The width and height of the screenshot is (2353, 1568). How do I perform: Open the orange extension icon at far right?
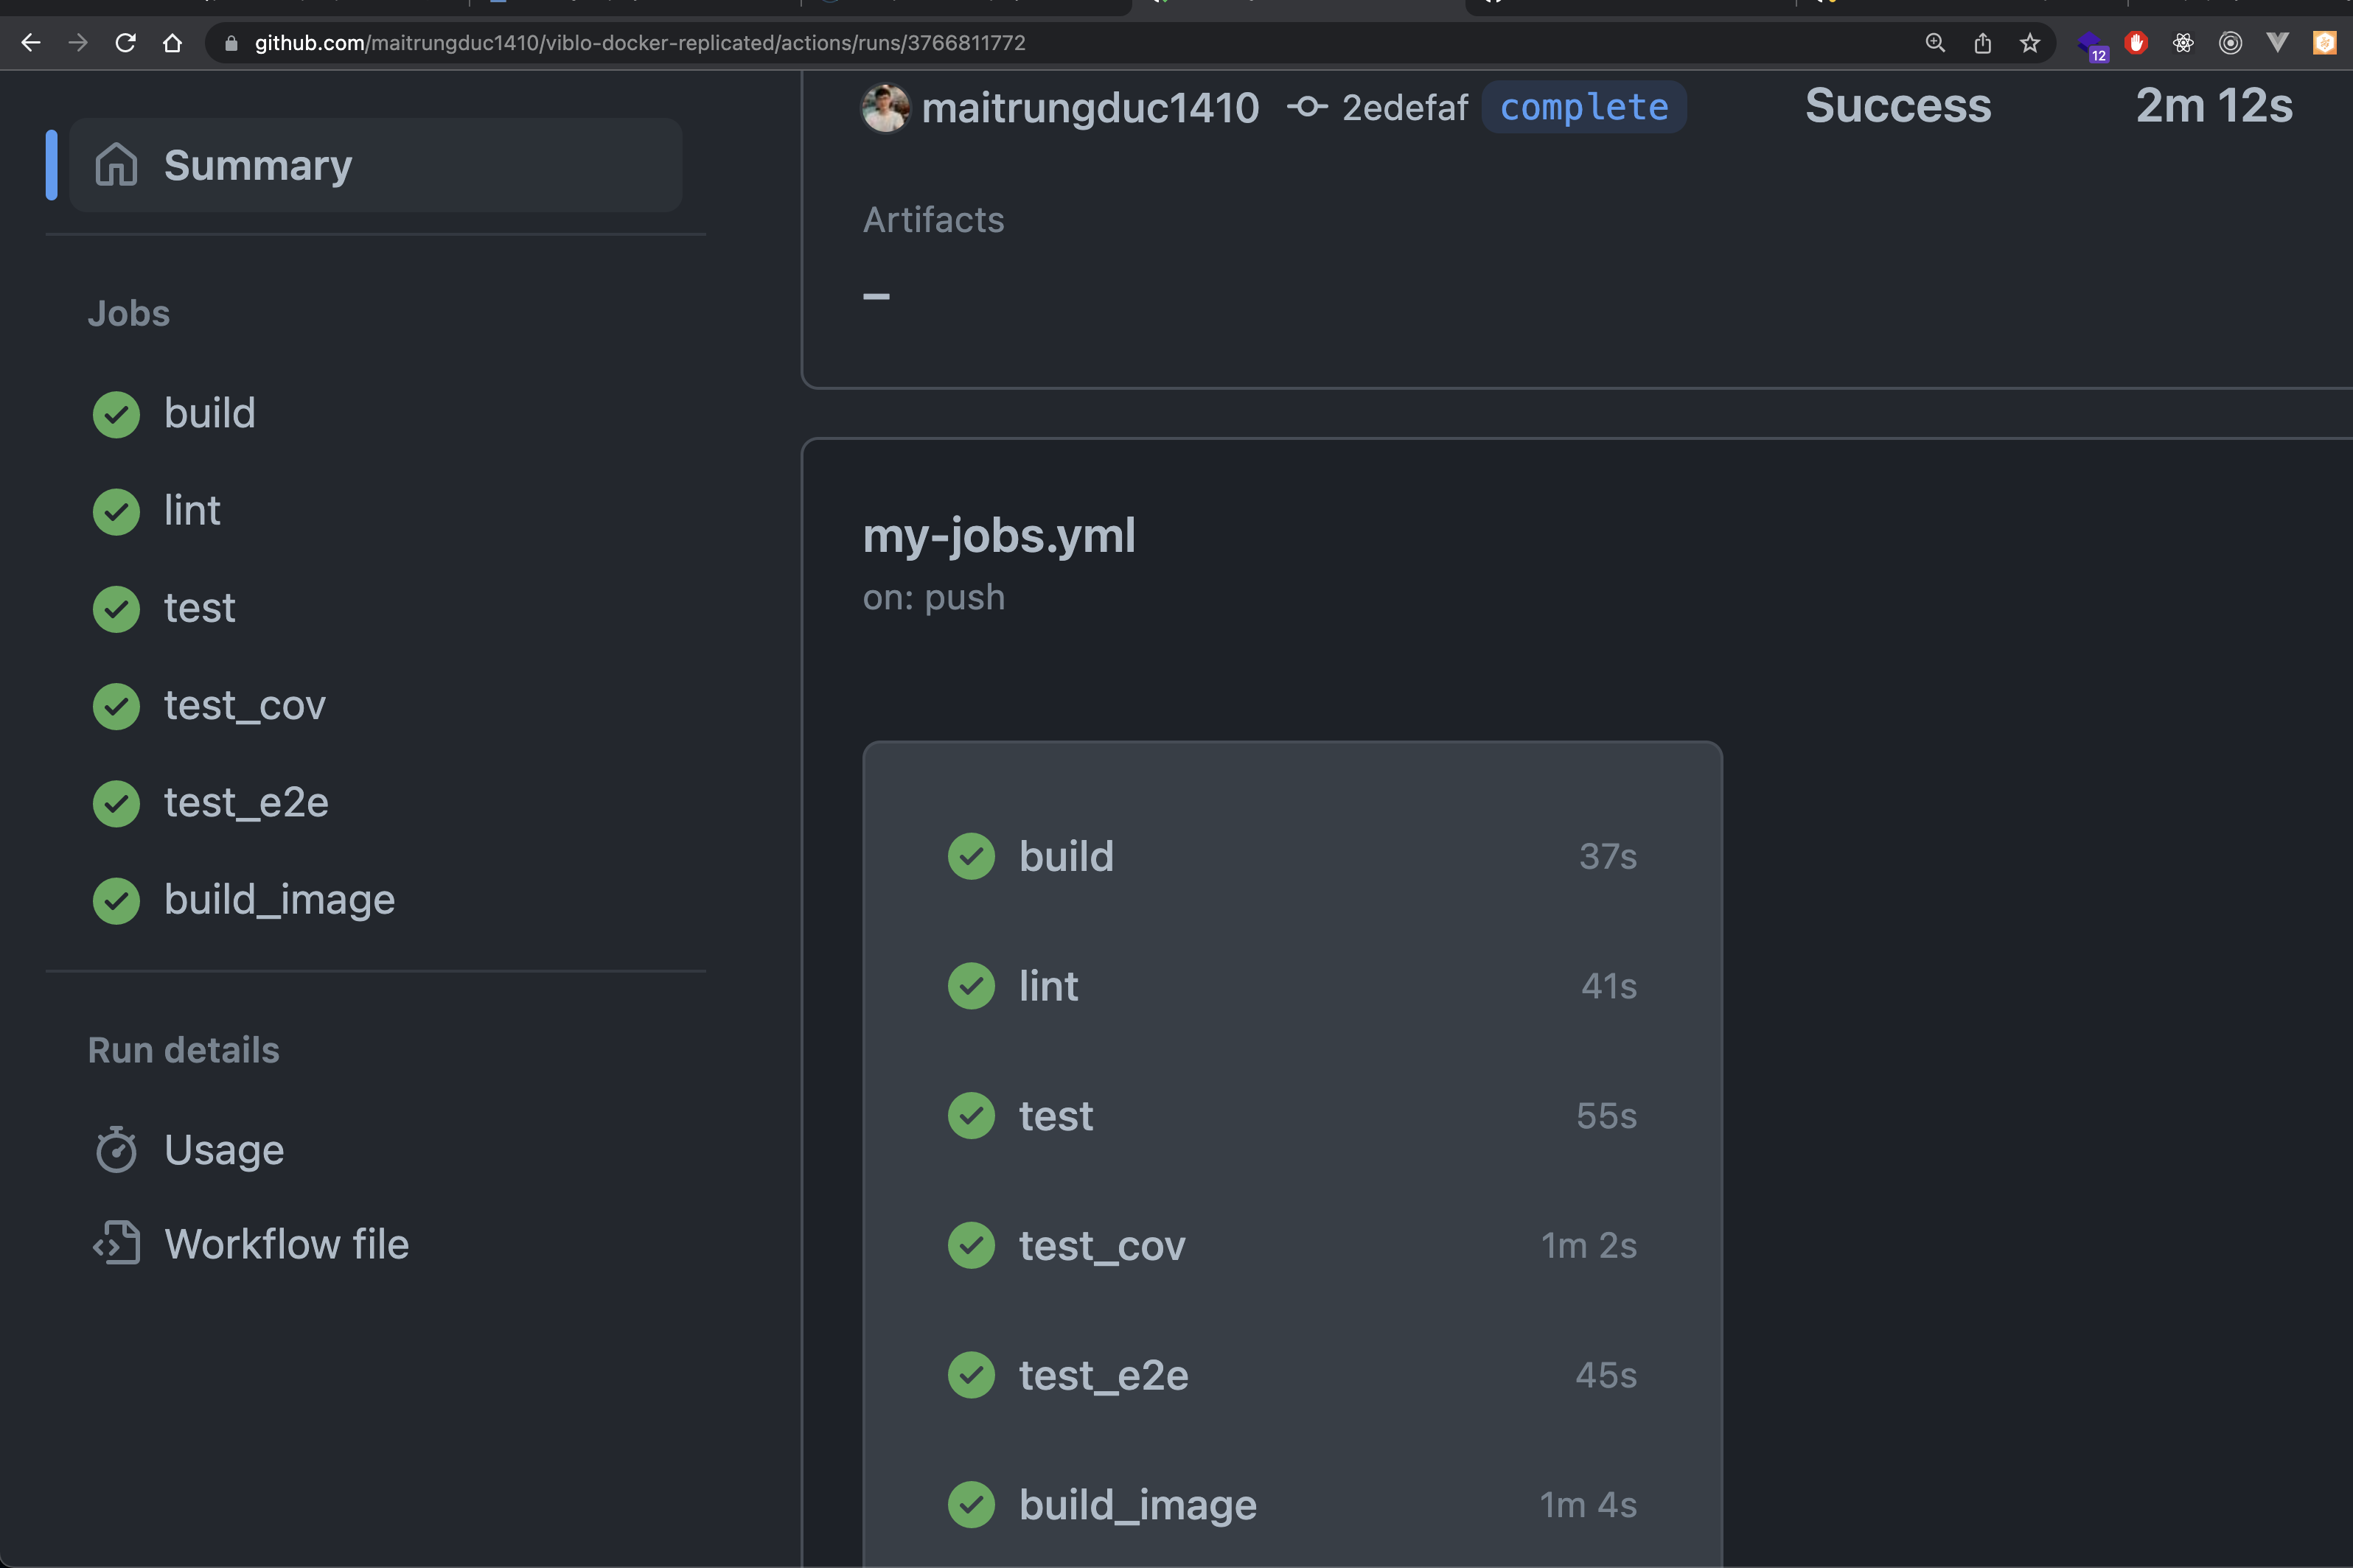click(2324, 43)
